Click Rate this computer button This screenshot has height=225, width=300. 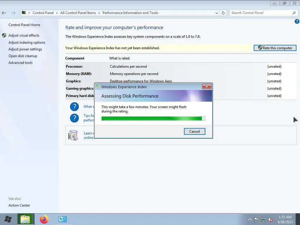coord(275,48)
